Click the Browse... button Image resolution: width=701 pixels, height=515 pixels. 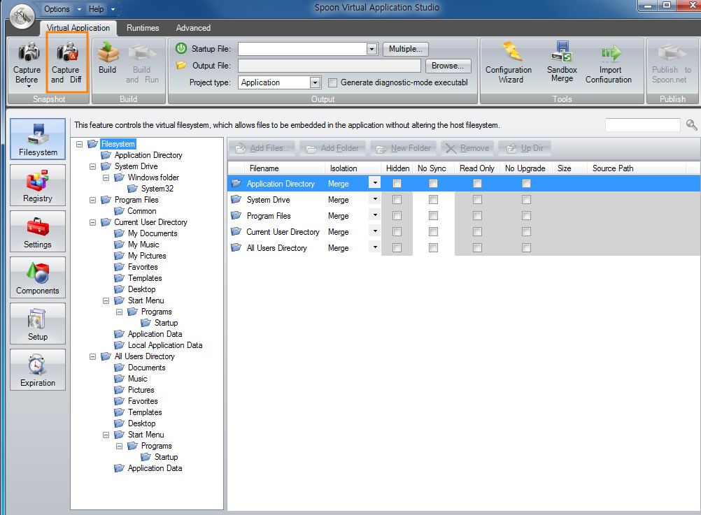coord(448,66)
